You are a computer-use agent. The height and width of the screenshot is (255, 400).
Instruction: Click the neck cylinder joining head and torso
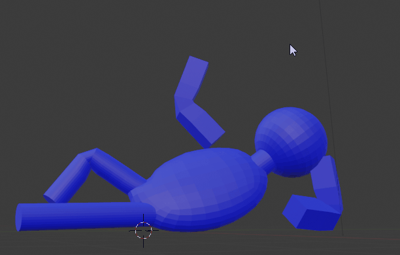coord(263,160)
